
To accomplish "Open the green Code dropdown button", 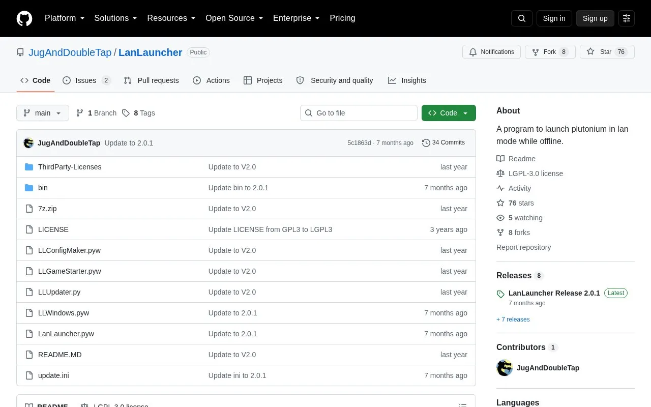I will click(x=449, y=113).
